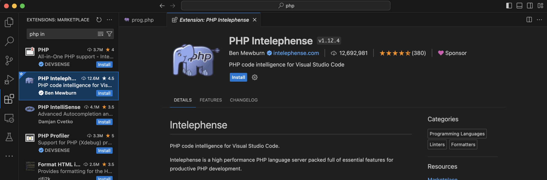Open the Search view in activity bar
The width and height of the screenshot is (547, 180).
pos(9,41)
